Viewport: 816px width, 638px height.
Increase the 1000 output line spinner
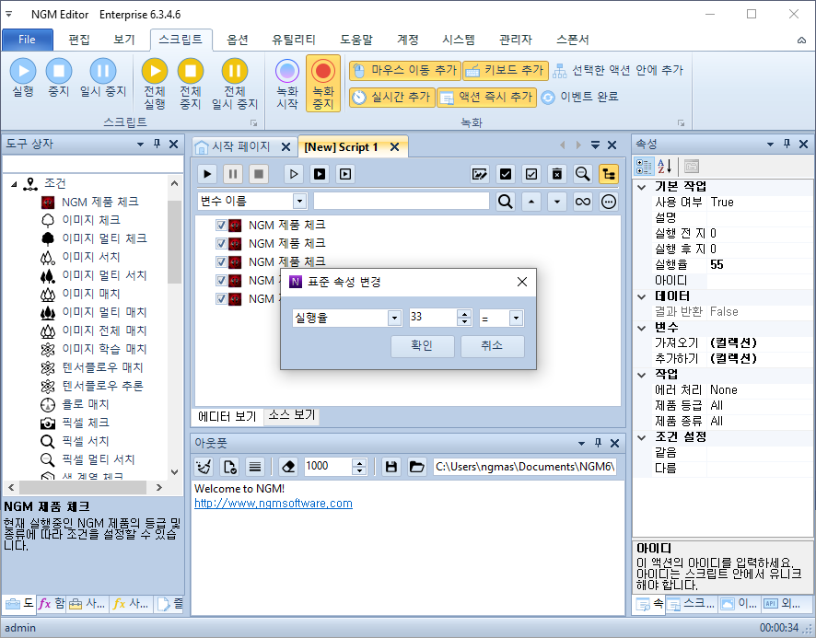(359, 463)
